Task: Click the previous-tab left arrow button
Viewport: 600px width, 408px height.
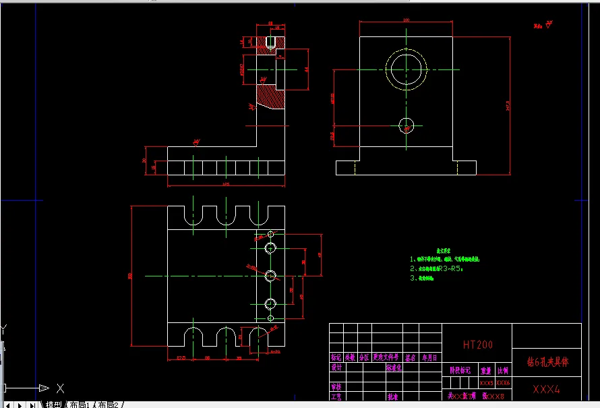Action: pos(7,405)
